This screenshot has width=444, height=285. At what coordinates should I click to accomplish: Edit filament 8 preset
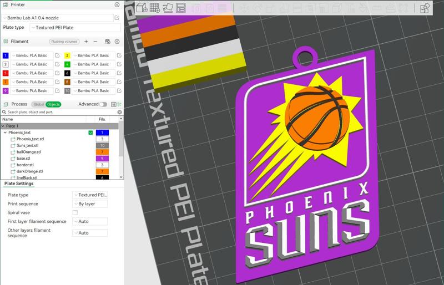click(119, 82)
